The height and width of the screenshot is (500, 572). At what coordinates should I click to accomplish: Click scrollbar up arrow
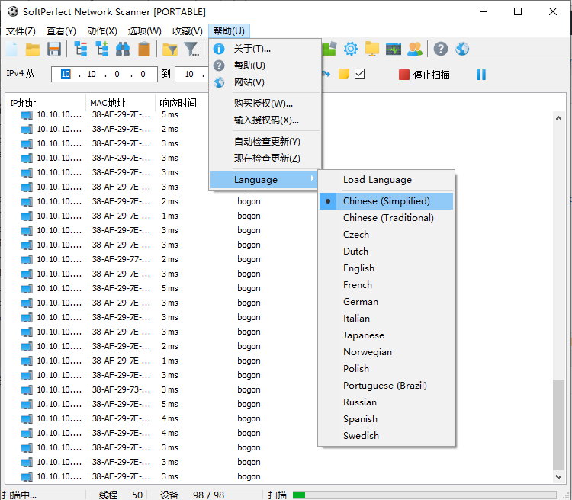click(558, 118)
